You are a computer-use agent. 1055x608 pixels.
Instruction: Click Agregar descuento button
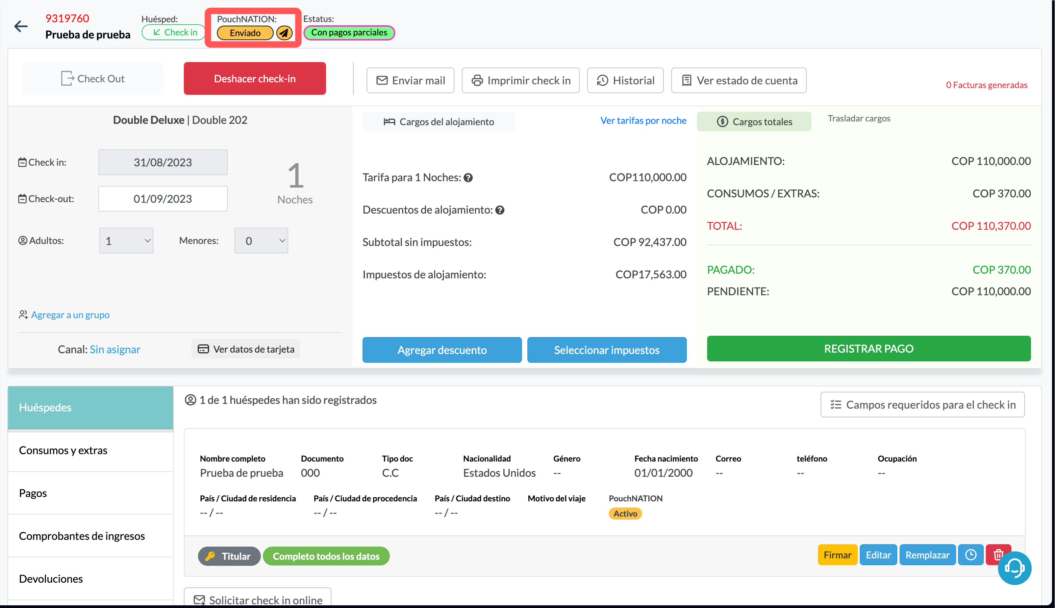(x=442, y=350)
